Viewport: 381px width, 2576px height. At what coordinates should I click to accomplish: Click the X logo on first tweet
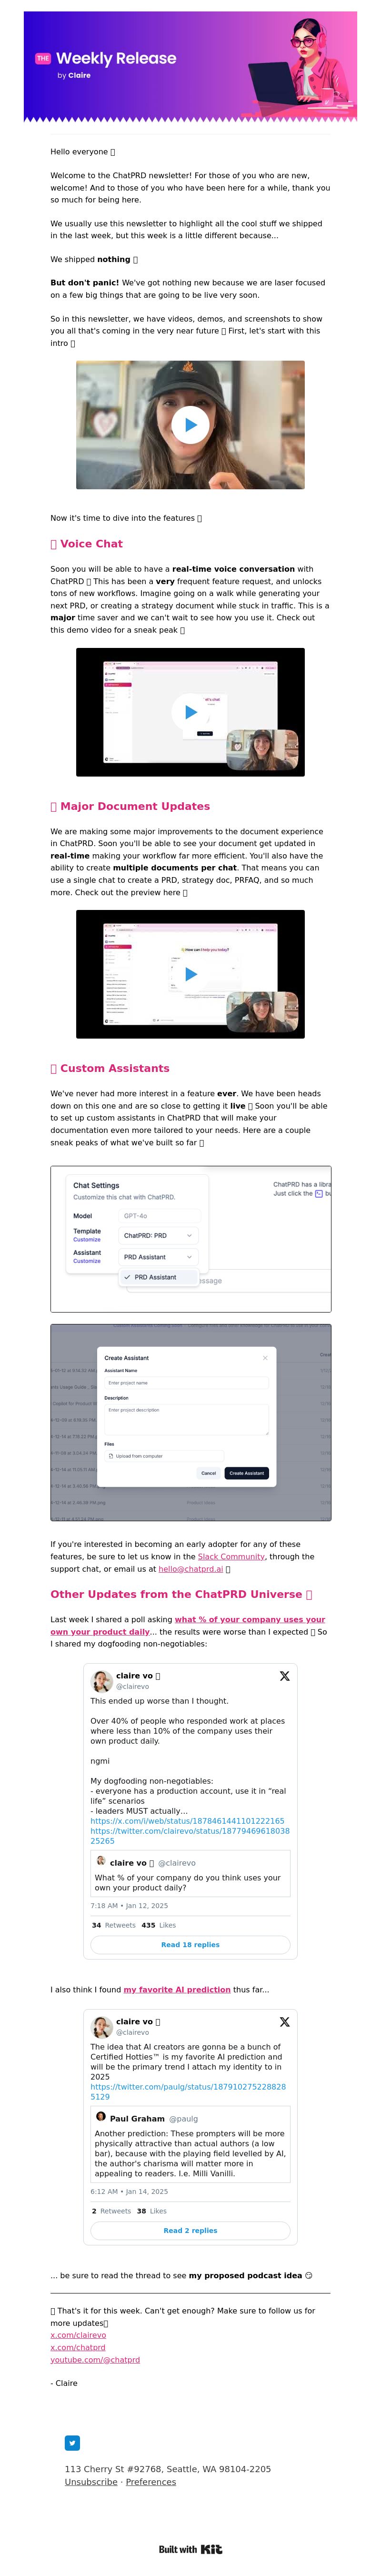[x=284, y=1676]
